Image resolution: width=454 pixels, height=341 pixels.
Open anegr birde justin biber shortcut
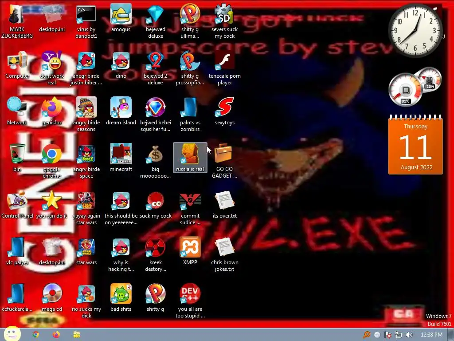click(x=86, y=68)
